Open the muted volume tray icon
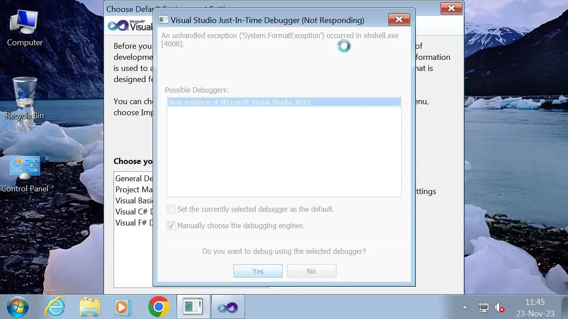The height and width of the screenshot is (319, 568). (x=499, y=307)
